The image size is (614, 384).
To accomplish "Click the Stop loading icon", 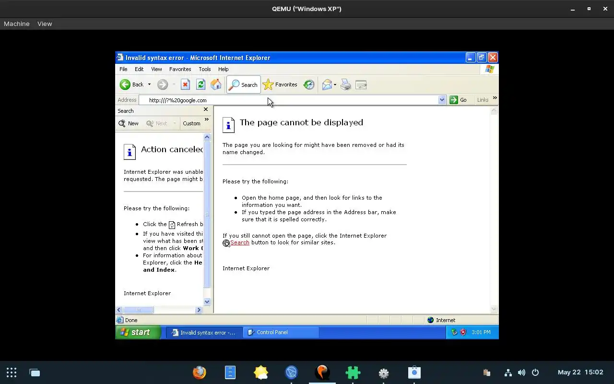I will (x=185, y=84).
